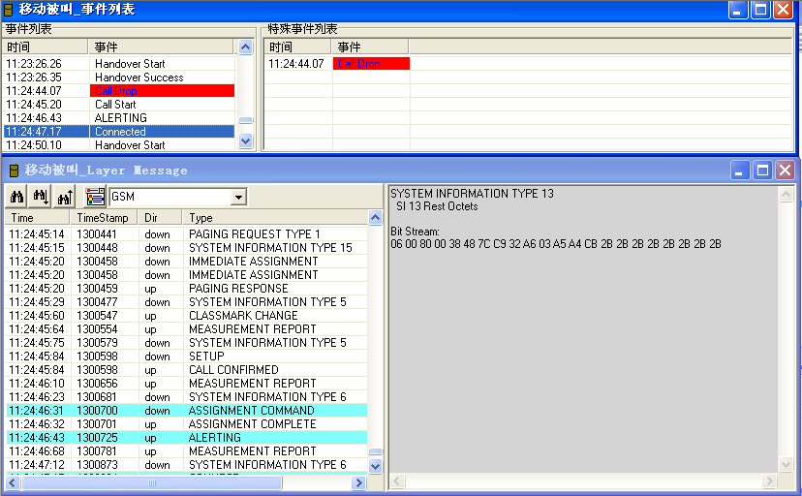The width and height of the screenshot is (802, 496).
Task: Click the message list horizontal scroll right arrow
Action: [x=359, y=482]
